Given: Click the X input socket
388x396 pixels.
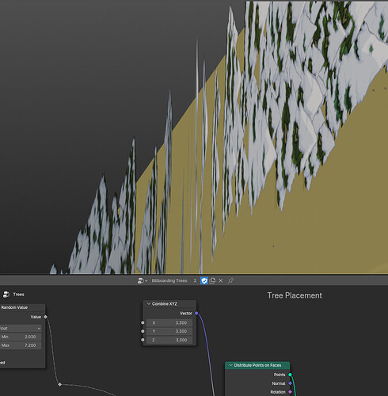Looking at the screenshot, I should [x=143, y=322].
